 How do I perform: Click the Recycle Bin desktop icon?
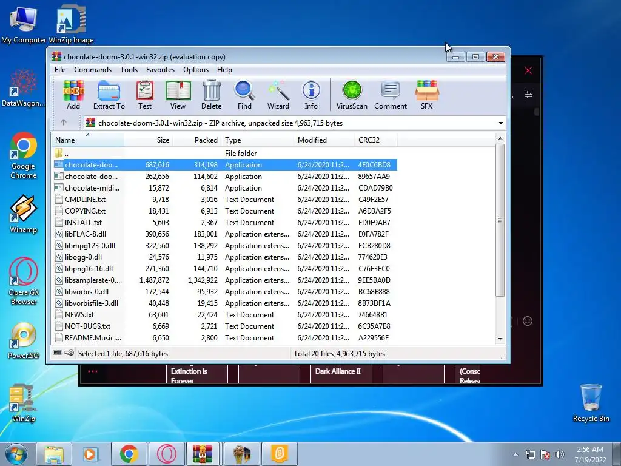coord(591,404)
